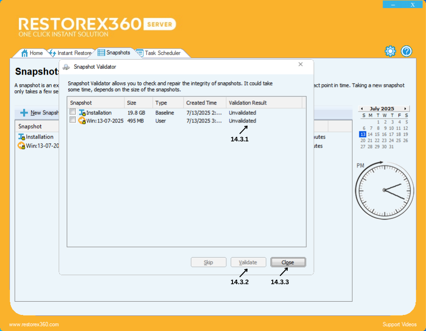Select the July 2025 calendar title
The image size is (426, 331).
click(x=382, y=109)
